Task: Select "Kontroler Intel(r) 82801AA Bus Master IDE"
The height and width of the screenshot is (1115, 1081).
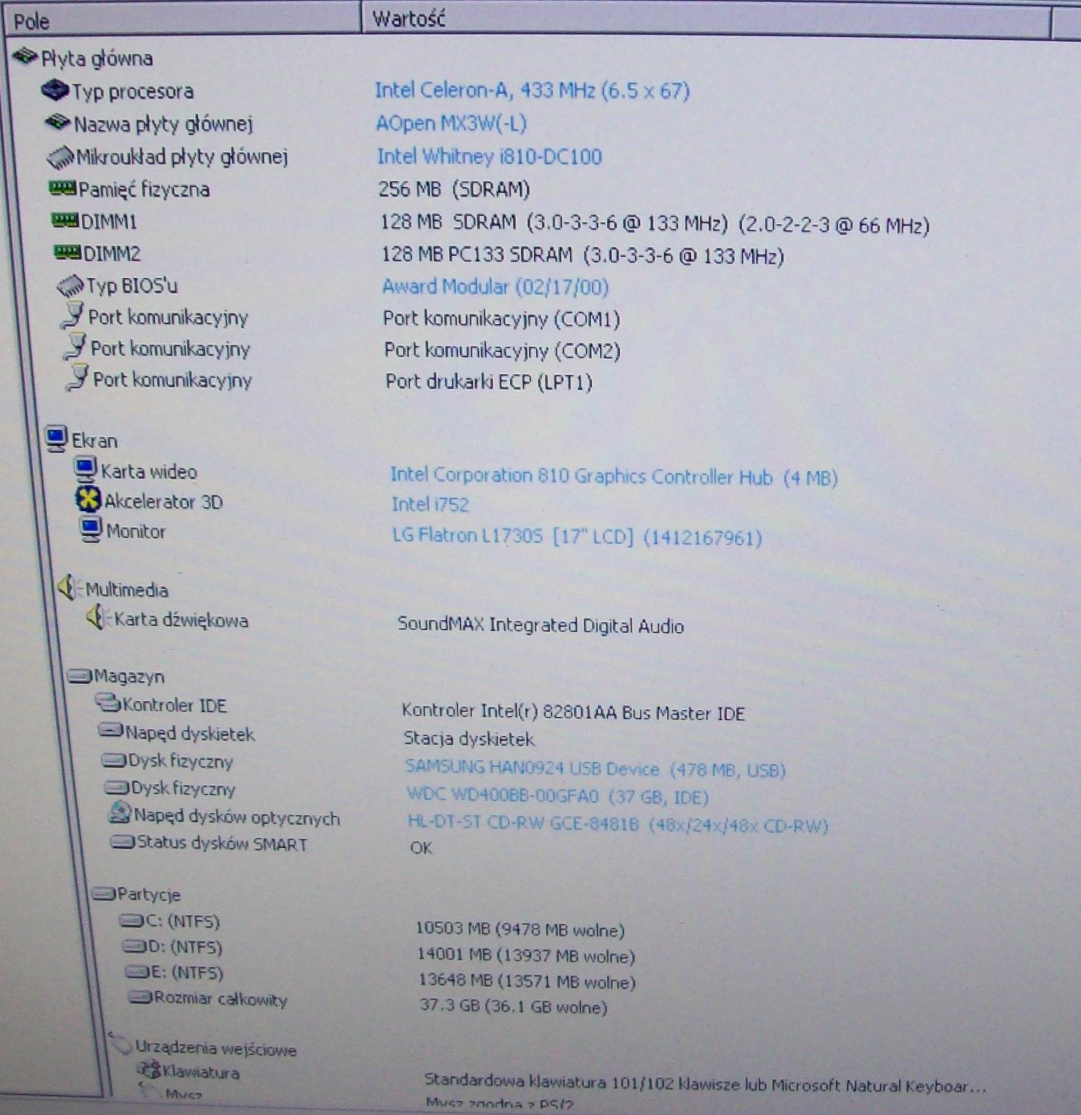Action: [x=573, y=712]
